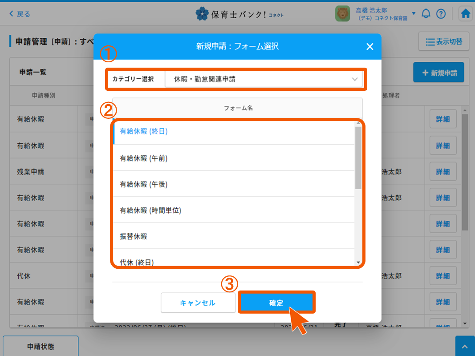Select 有給休暇 (終日) form
The width and height of the screenshot is (475, 356).
click(x=234, y=131)
